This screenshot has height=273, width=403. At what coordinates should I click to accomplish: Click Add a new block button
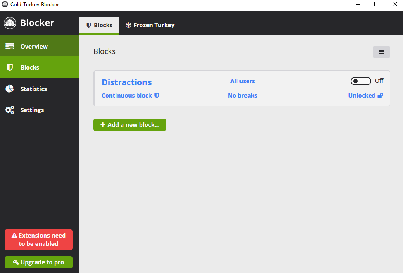(x=129, y=125)
